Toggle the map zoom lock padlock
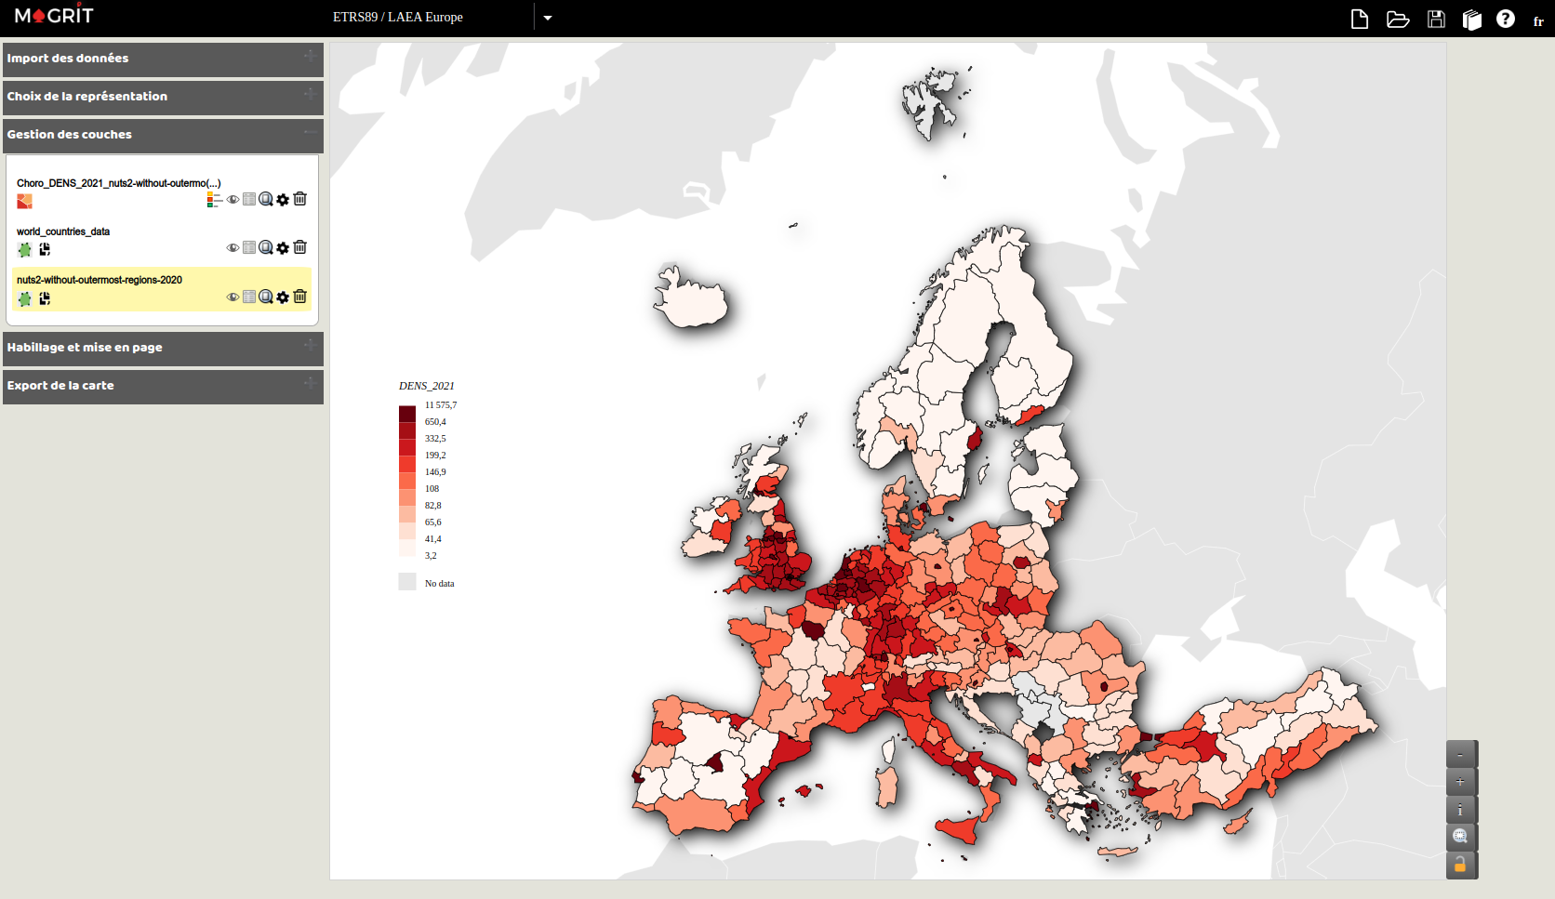This screenshot has width=1555, height=899. pyautogui.click(x=1460, y=865)
